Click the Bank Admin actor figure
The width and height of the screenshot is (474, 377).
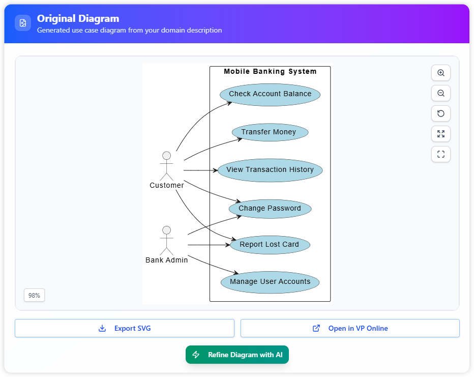[x=166, y=240]
